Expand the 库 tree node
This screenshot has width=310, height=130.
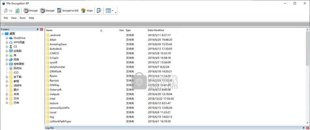7,55
